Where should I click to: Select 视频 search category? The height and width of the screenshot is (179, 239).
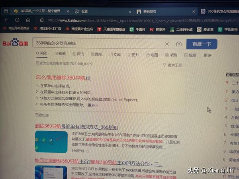pos(190,55)
